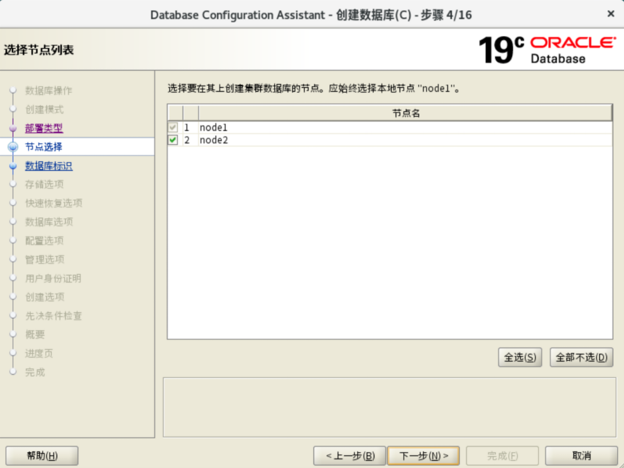Screen dimensions: 624x468
Task: Click the step bullet beside 部署类型
Action: click(x=13, y=128)
